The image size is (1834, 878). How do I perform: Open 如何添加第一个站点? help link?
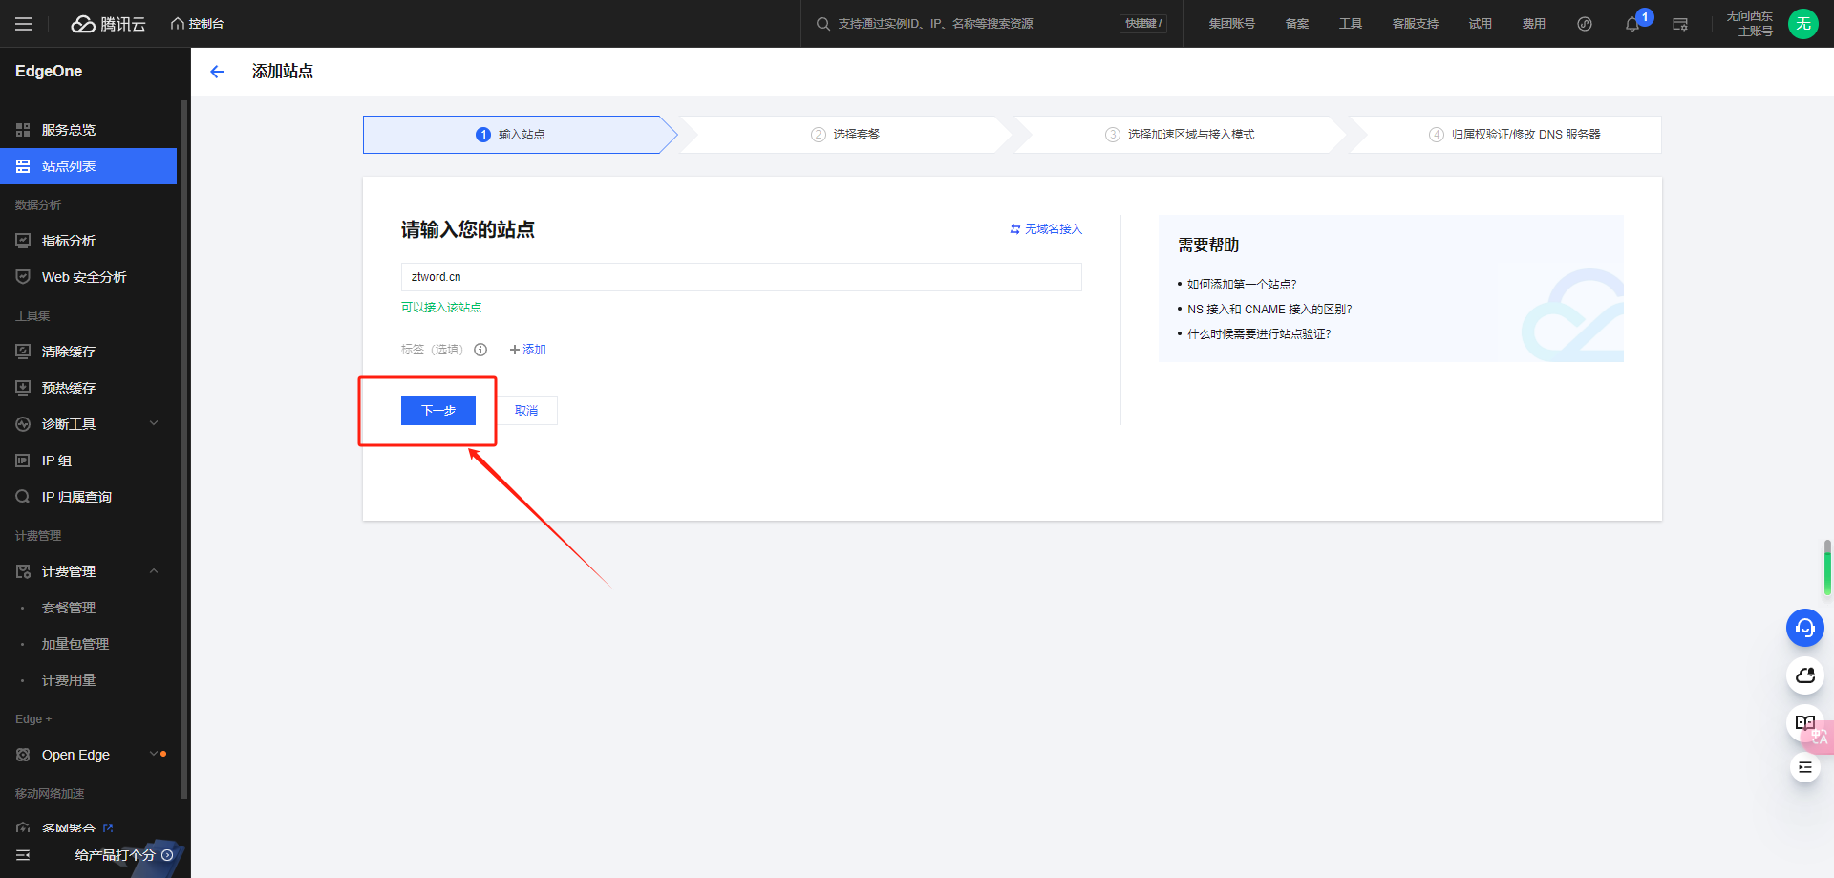(x=1242, y=285)
